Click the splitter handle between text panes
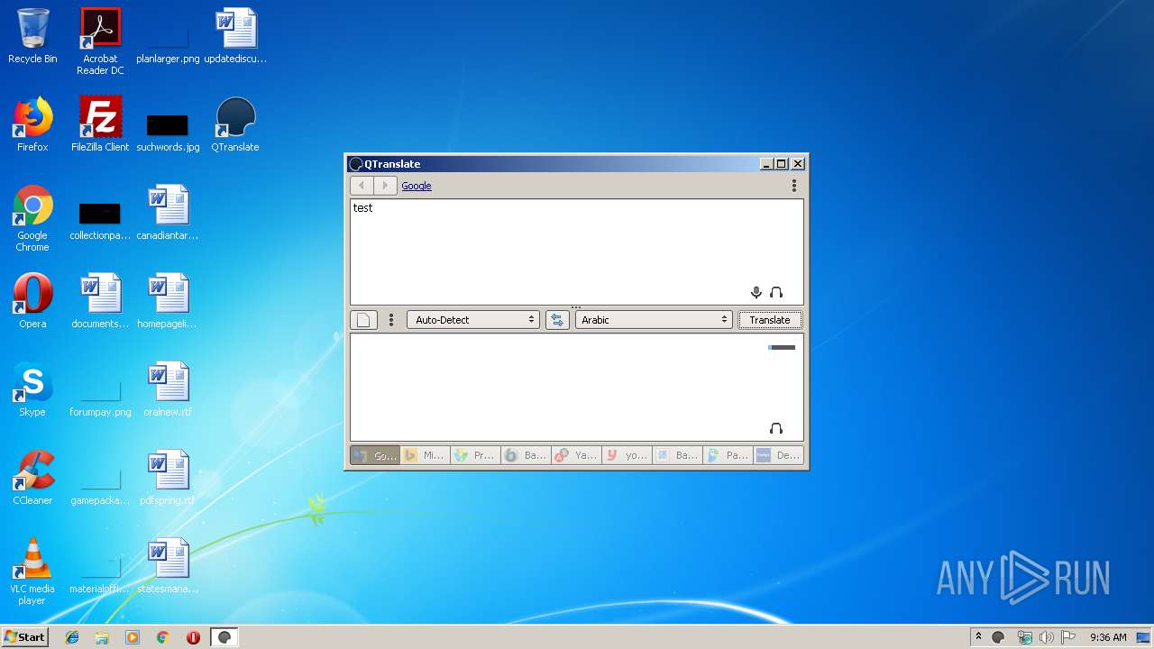1154x649 pixels. click(x=576, y=307)
